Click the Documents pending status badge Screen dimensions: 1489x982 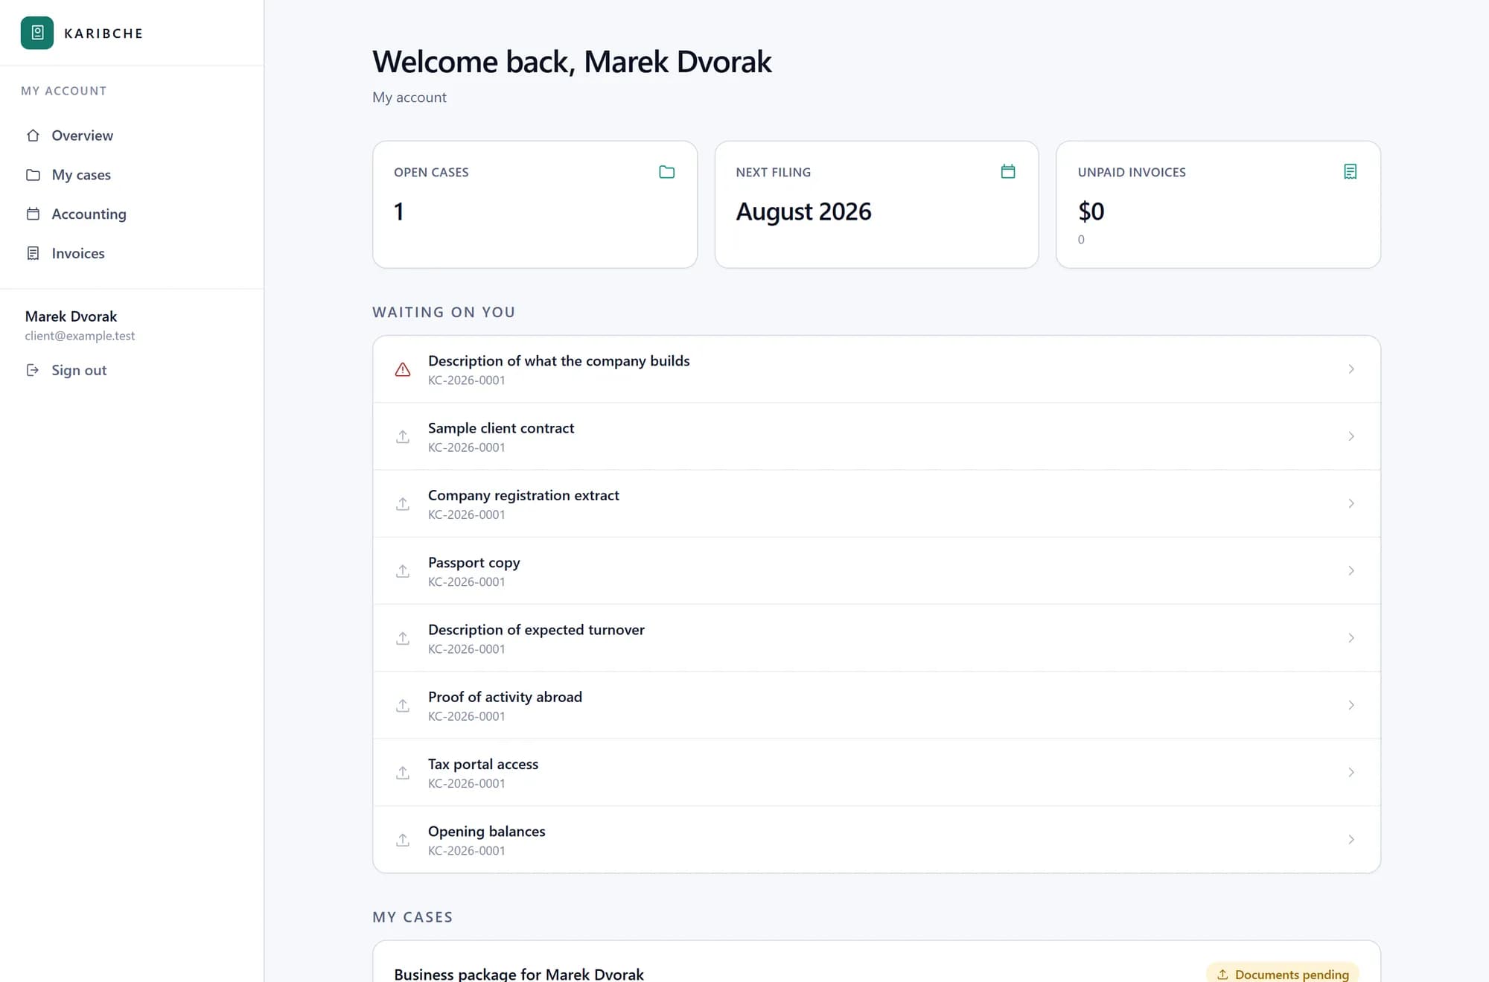pyautogui.click(x=1282, y=974)
